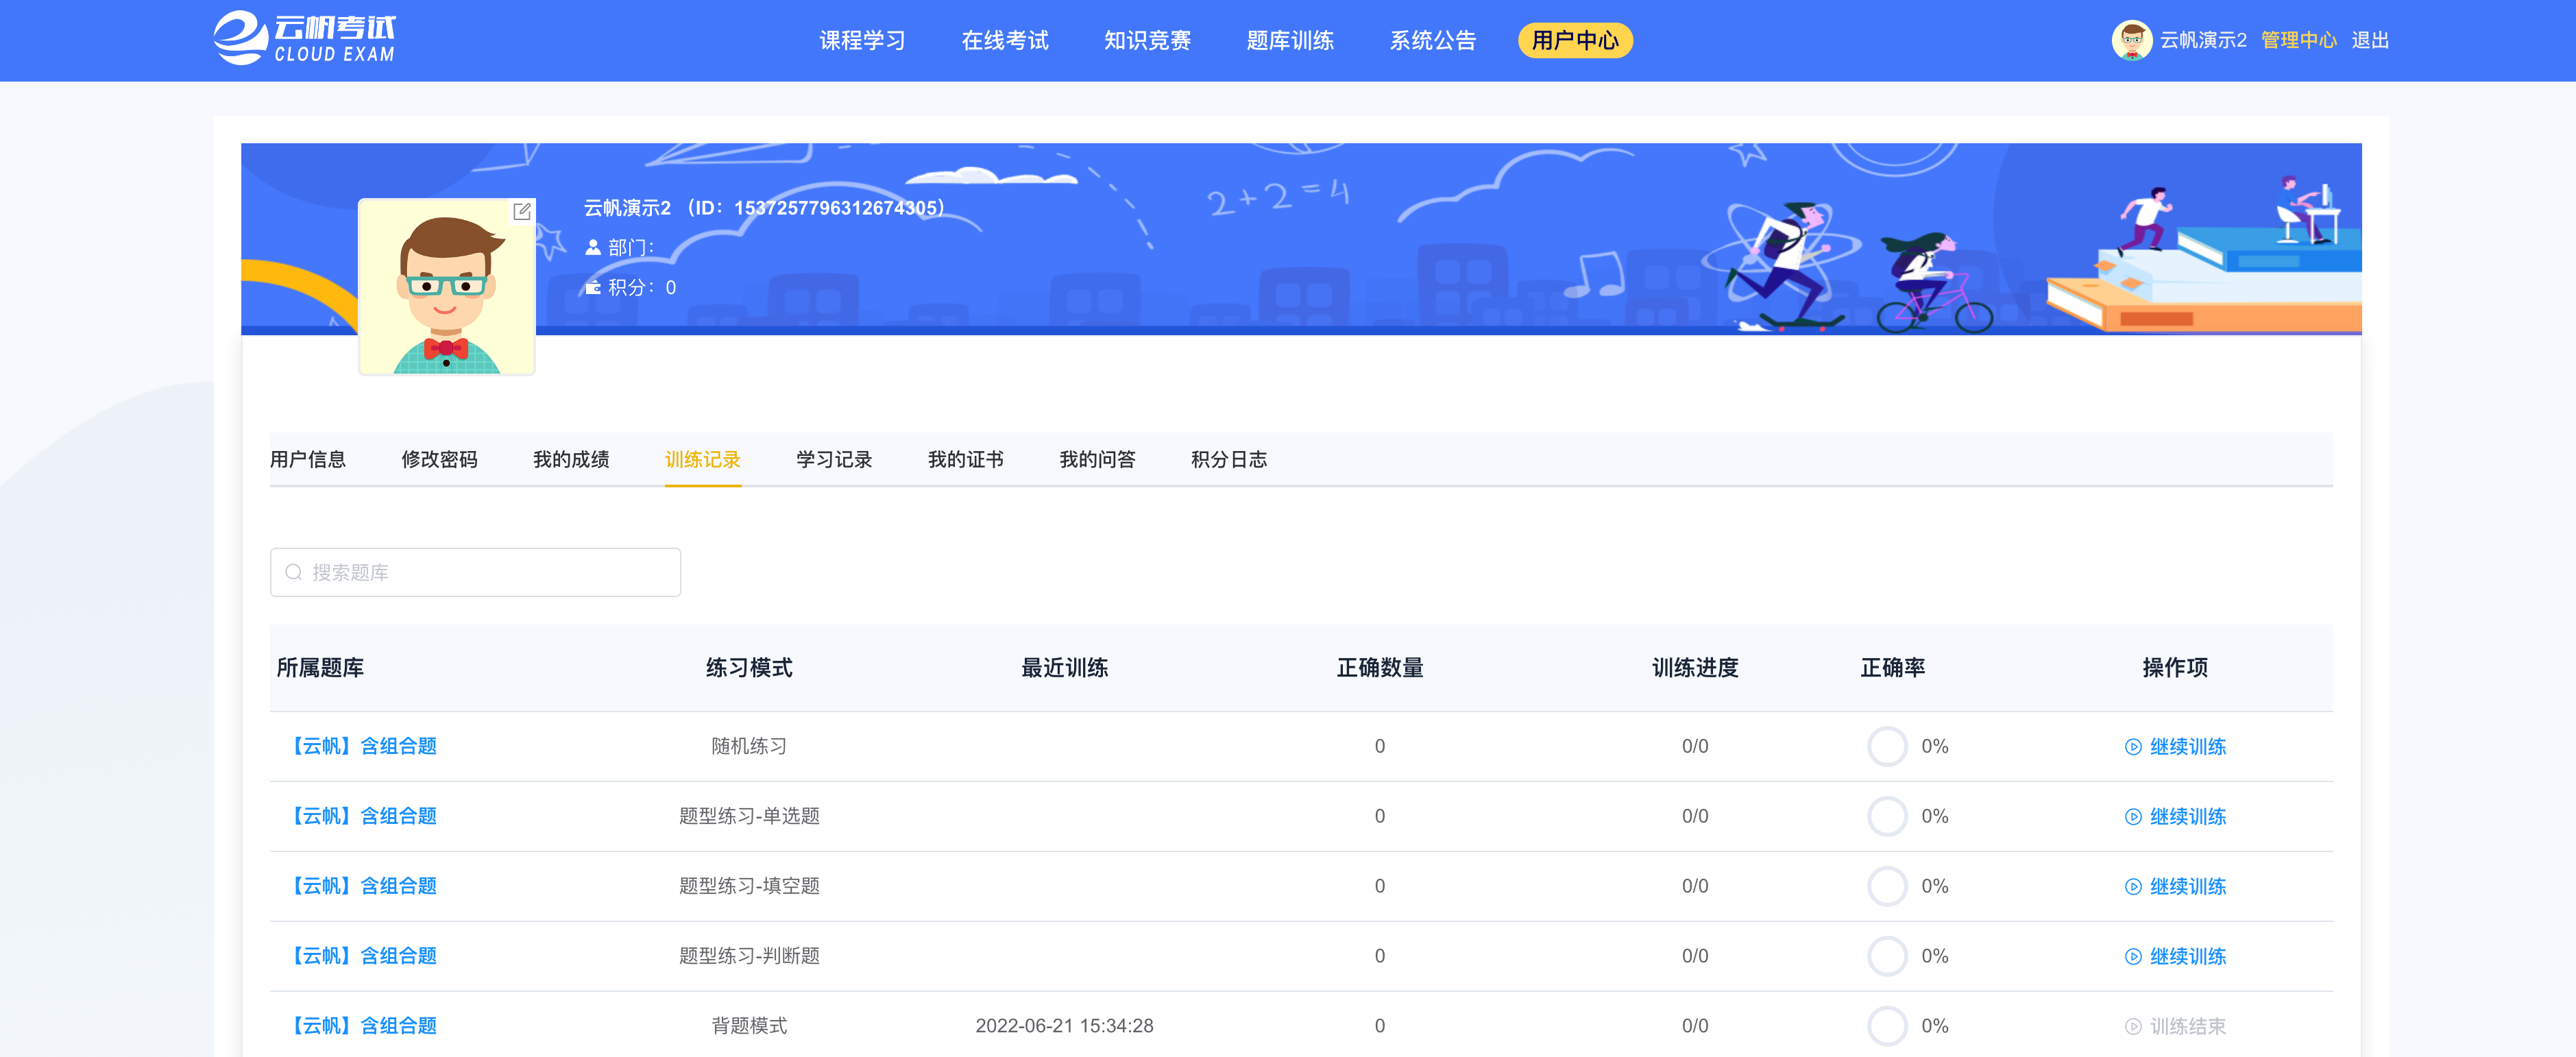
Task: Click the 积分 wallet icon
Action: [593, 287]
